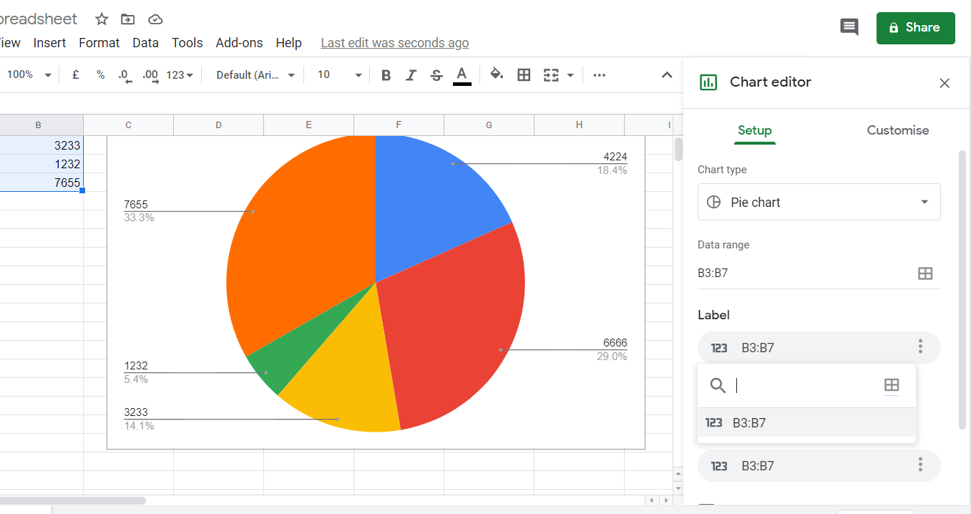Choose B3:B7 from the dropdown list
Image resolution: width=971 pixels, height=514 pixels.
pyautogui.click(x=806, y=422)
